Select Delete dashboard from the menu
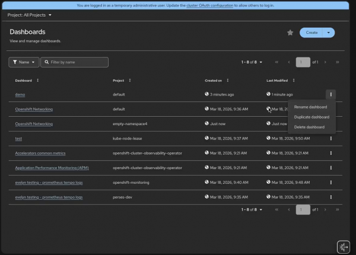Viewport: 356px width, 255px height. (309, 127)
